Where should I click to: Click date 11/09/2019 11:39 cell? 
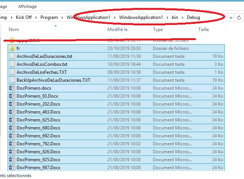point(124,56)
